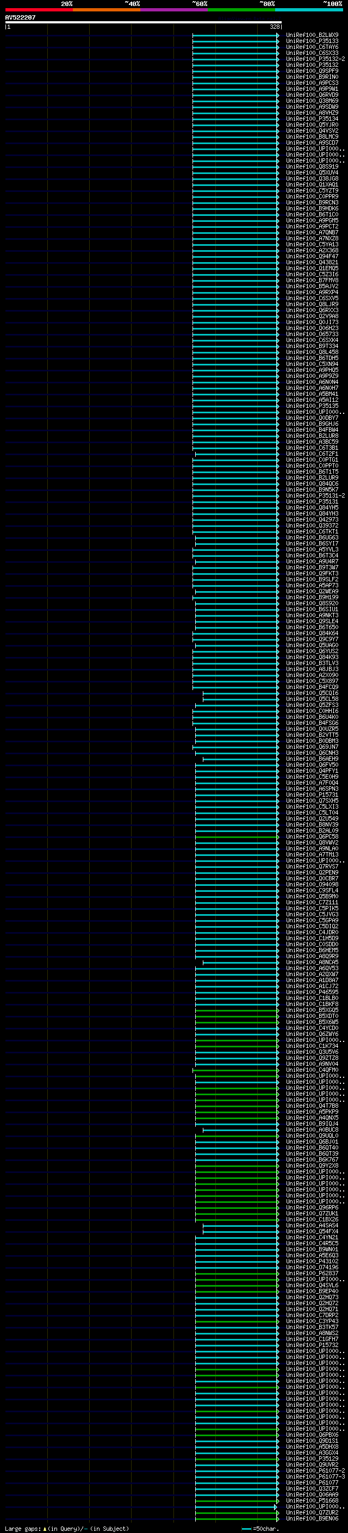The width and height of the screenshot is (348, 1533).
Task: Click the orange ~40% legend segment
Action: (107, 10)
